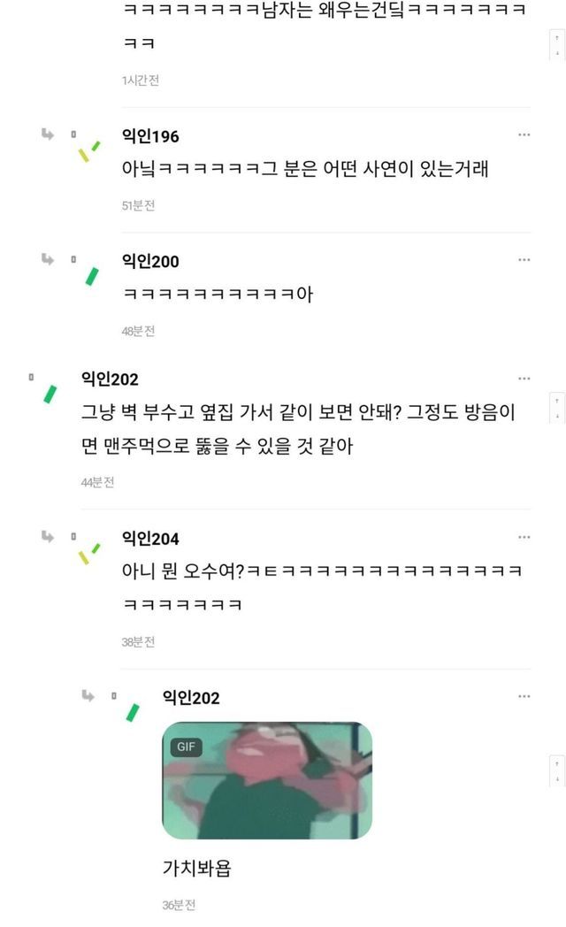
Task: Click the username 익인196
Action: pyautogui.click(x=150, y=136)
